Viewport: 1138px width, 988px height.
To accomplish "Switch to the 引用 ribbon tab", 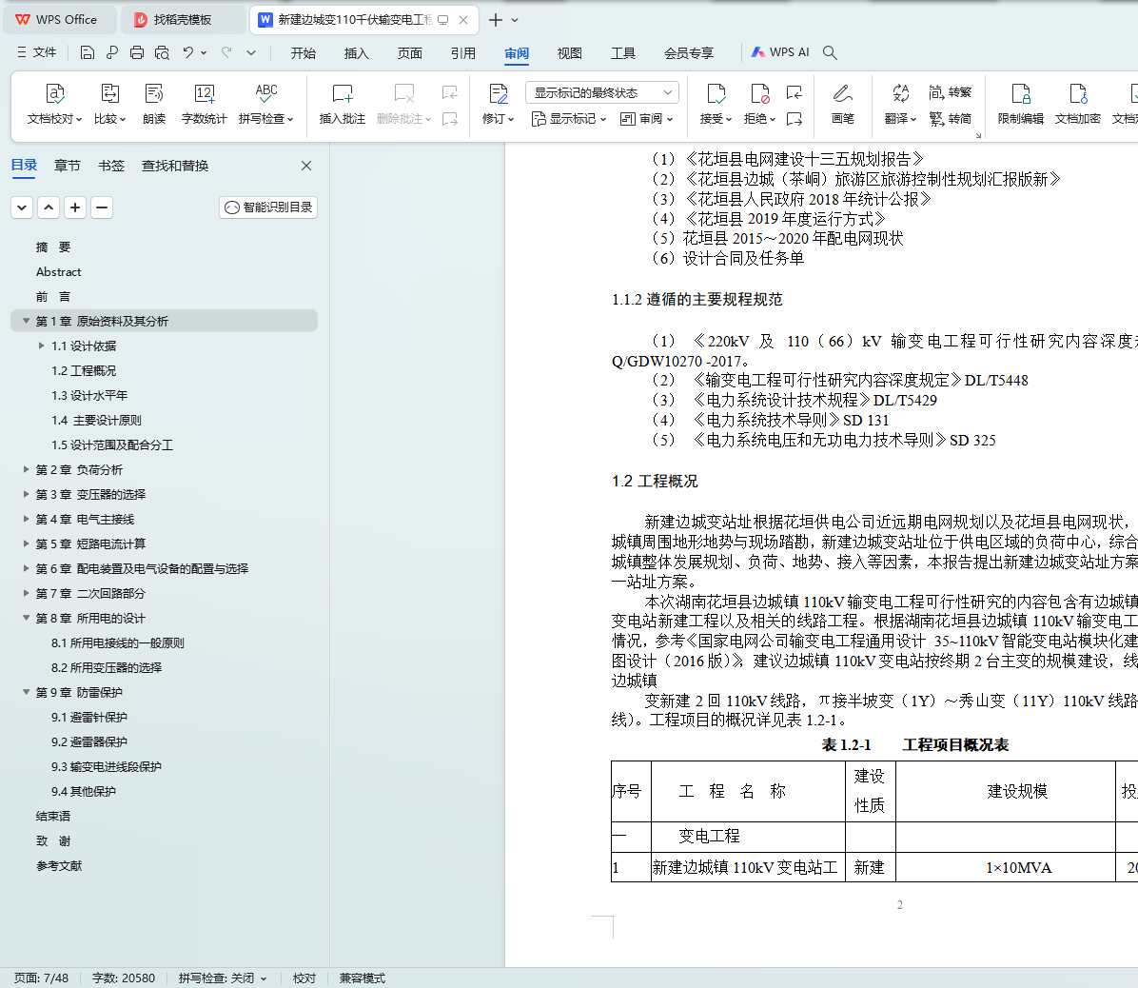I will 463,53.
